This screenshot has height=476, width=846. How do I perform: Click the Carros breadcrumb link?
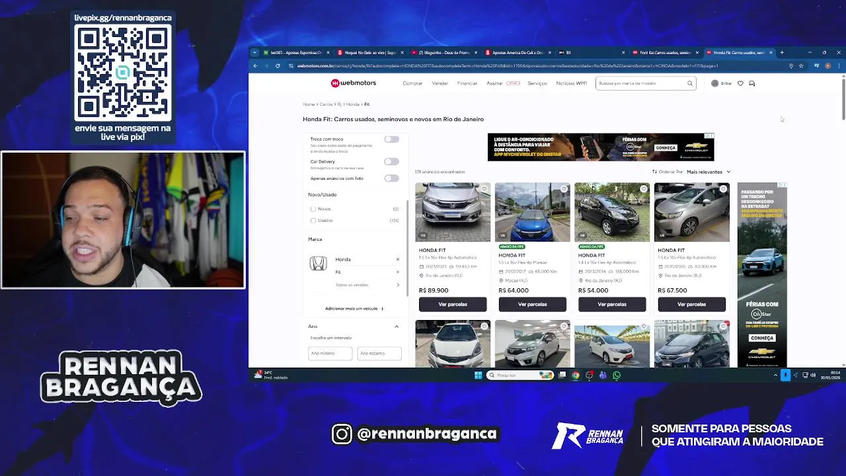pos(326,104)
